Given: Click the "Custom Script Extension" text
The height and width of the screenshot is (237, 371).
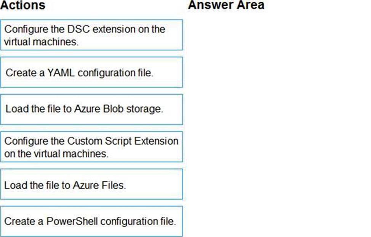Looking at the screenshot, I should click(123, 141).
